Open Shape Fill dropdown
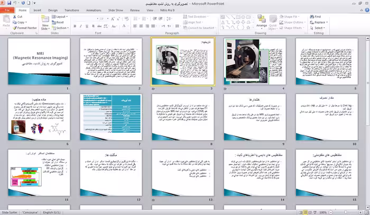The height and width of the screenshot is (215, 370). (x=290, y=17)
